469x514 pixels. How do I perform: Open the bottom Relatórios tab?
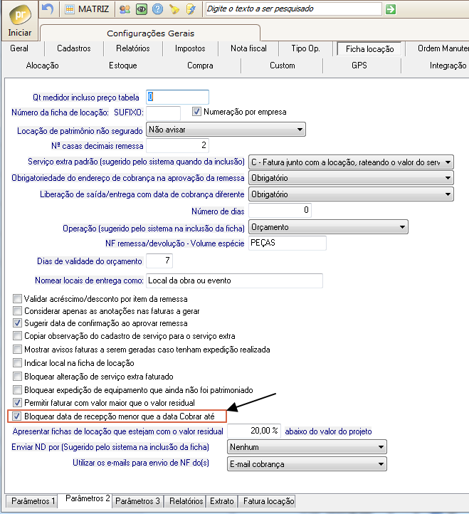(x=185, y=501)
